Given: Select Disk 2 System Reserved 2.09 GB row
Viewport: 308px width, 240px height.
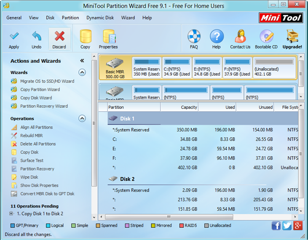Looking at the screenshot, I should pos(203,190).
